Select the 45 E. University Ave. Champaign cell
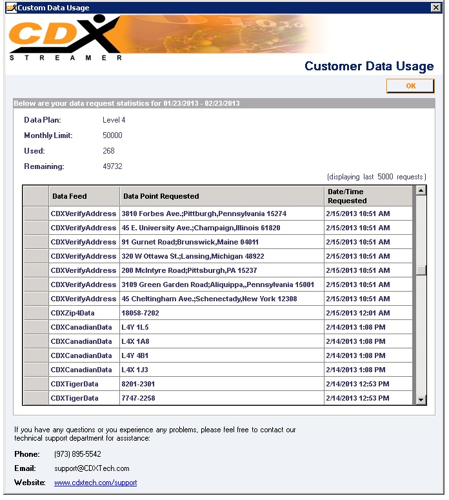This screenshot has width=449, height=500. tap(222, 228)
